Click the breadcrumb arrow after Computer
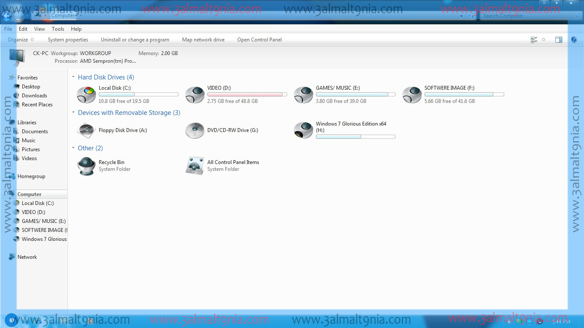The image size is (584, 328). [x=80, y=16]
